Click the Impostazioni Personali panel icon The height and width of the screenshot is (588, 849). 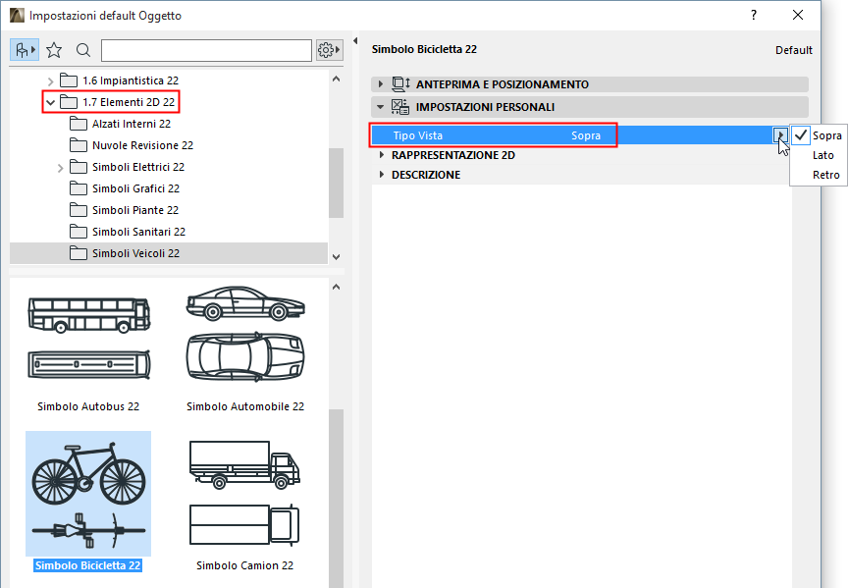point(400,107)
